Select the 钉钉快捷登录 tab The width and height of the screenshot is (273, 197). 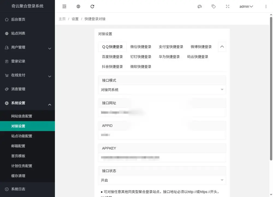coord(141,57)
